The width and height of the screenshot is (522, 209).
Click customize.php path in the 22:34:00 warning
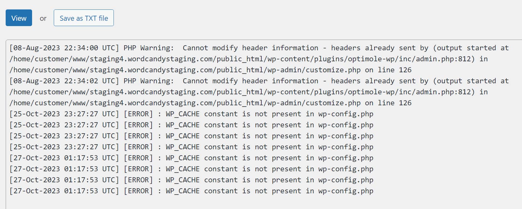click(x=333, y=70)
